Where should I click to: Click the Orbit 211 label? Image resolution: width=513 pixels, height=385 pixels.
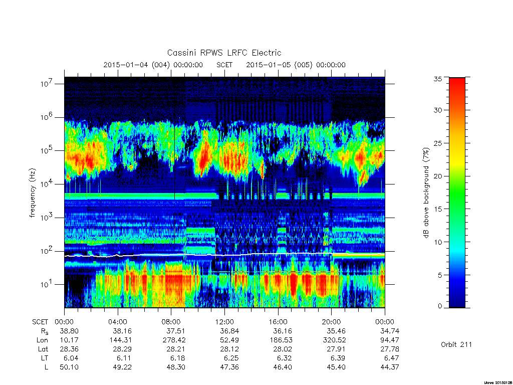tap(456, 344)
